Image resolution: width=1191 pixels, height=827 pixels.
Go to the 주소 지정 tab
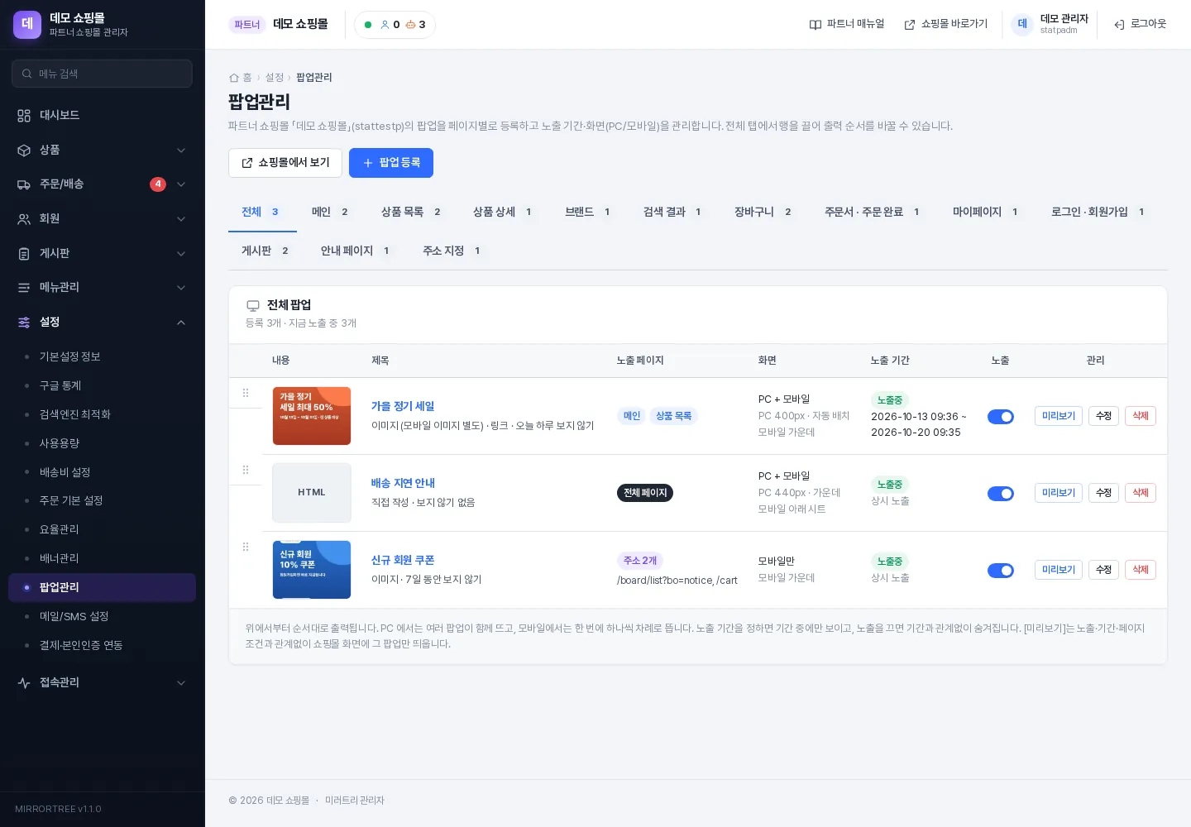pyautogui.click(x=452, y=251)
